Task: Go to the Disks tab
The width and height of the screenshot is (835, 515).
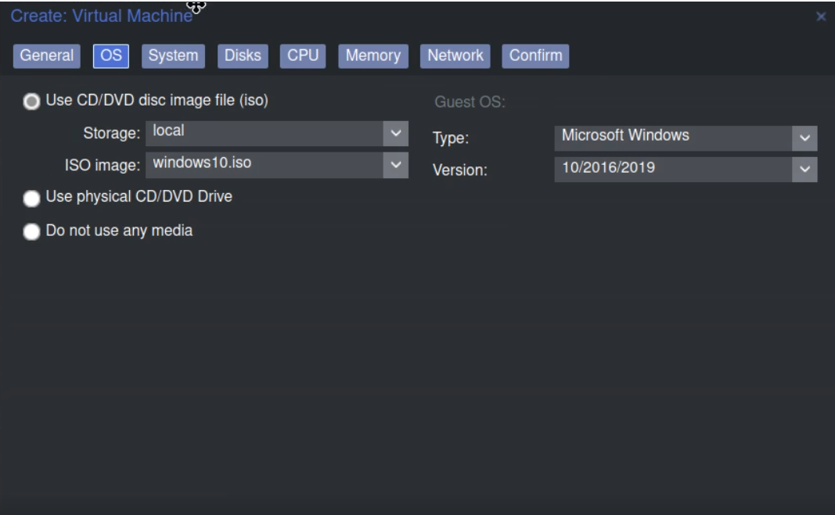Action: 243,55
